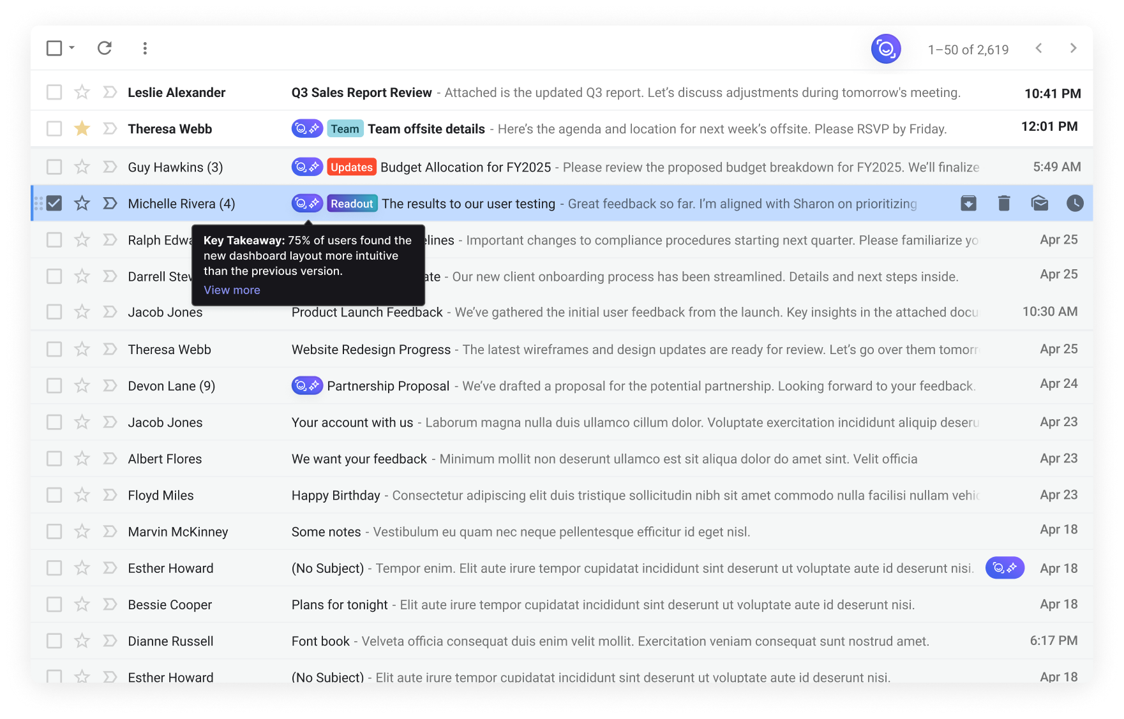The image size is (1124, 719).
Task: Open the more options three-dot menu
Action: [x=145, y=48]
